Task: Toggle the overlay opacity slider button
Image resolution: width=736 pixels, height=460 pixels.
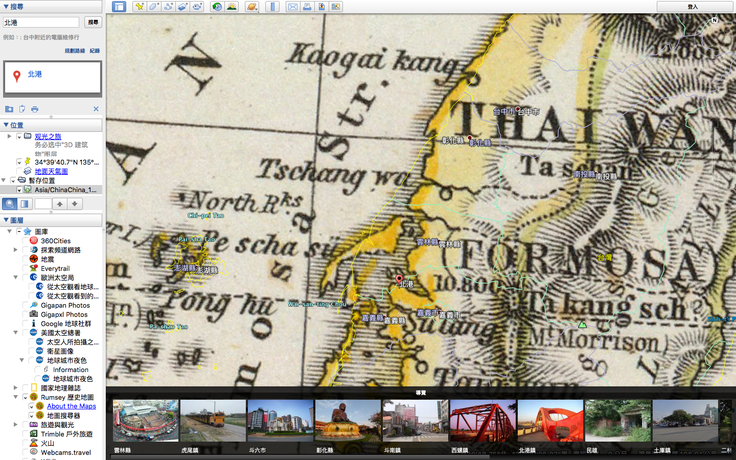Action: (25, 204)
